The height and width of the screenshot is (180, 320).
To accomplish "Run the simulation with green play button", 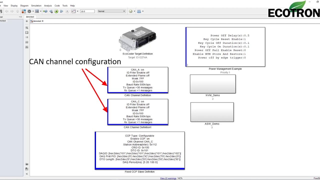I will coord(56,11).
